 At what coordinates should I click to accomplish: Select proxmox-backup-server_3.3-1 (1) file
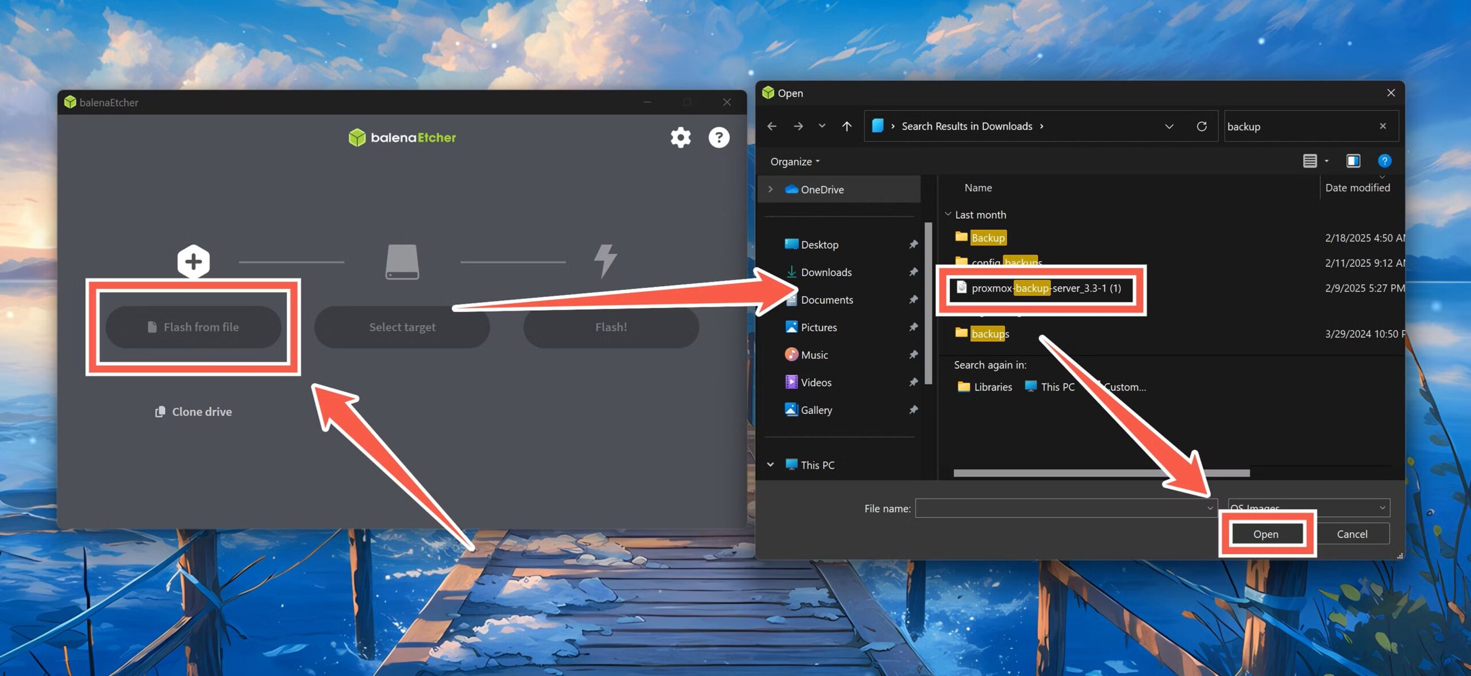pyautogui.click(x=1045, y=288)
